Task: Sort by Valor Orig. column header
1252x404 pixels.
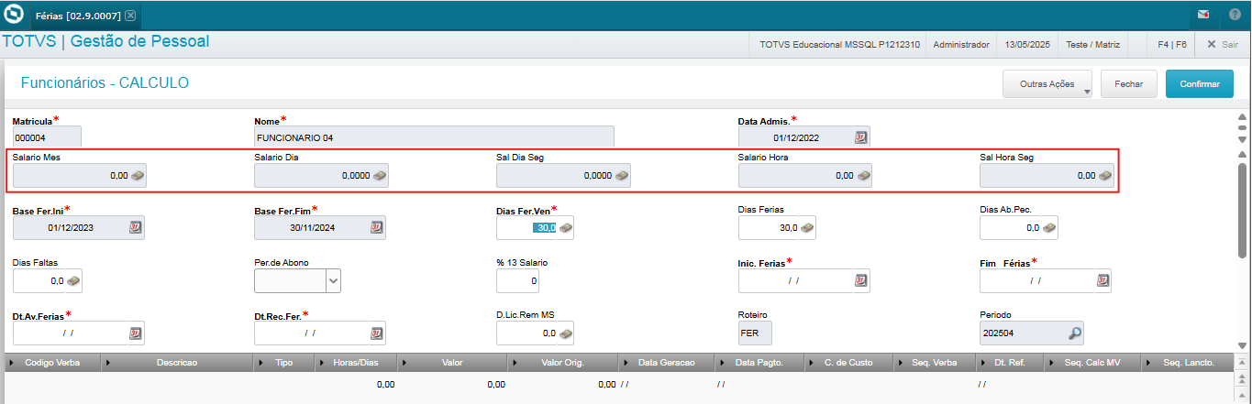Action: click(x=562, y=363)
